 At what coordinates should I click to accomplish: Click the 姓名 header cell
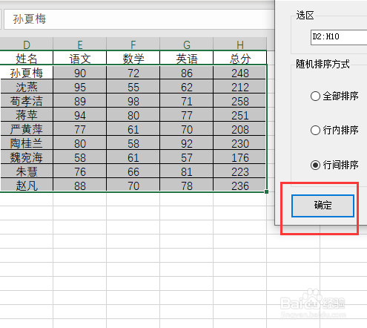(x=27, y=59)
